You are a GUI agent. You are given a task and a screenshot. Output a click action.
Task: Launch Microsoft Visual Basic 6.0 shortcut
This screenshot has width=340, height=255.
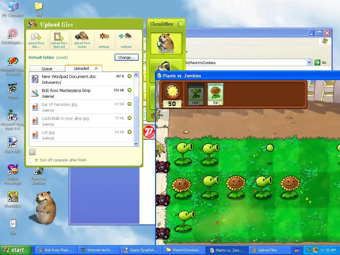[13, 120]
